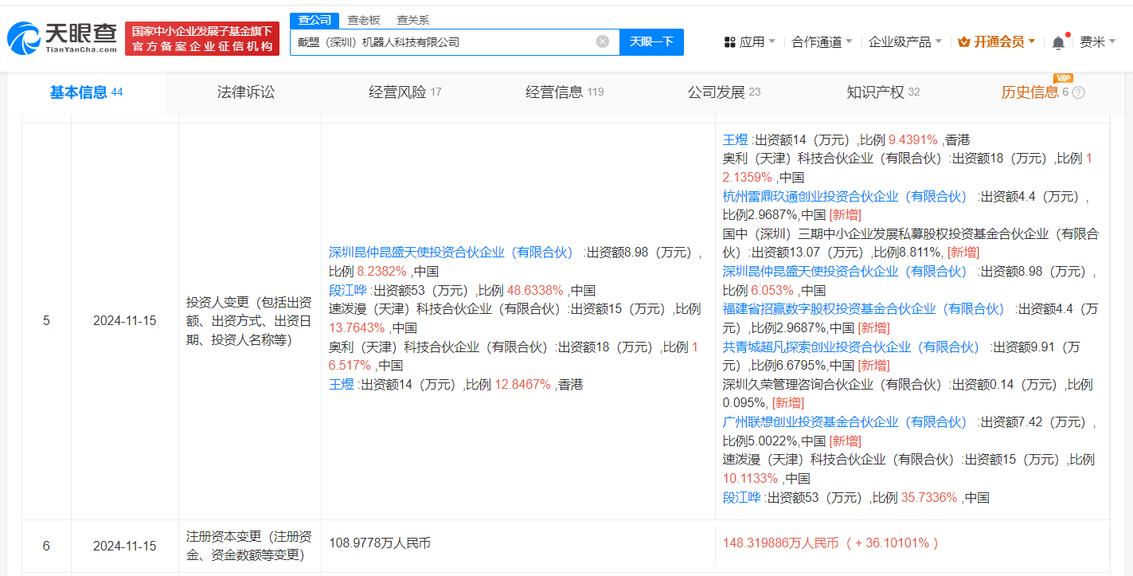
Task: Open the 费米 user account menu
Action: [1097, 42]
